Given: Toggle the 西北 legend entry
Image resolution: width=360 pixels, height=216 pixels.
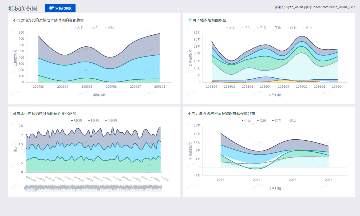Looking at the screenshot, I should [x=292, y=27].
